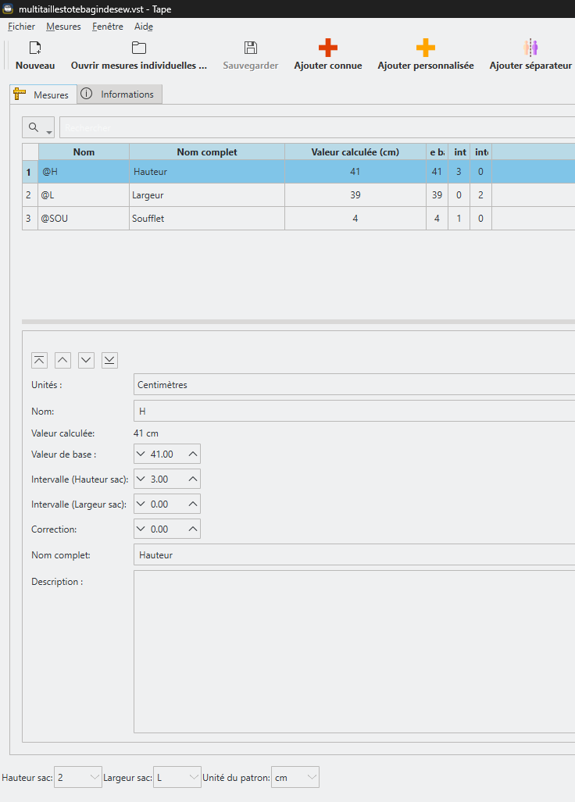
Task: Move measurement to bottom with last arrow
Action: (x=109, y=360)
